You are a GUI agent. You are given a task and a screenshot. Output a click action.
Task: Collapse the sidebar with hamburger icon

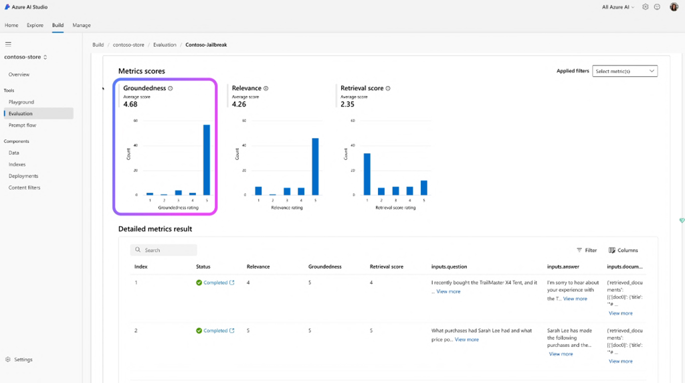[8, 44]
